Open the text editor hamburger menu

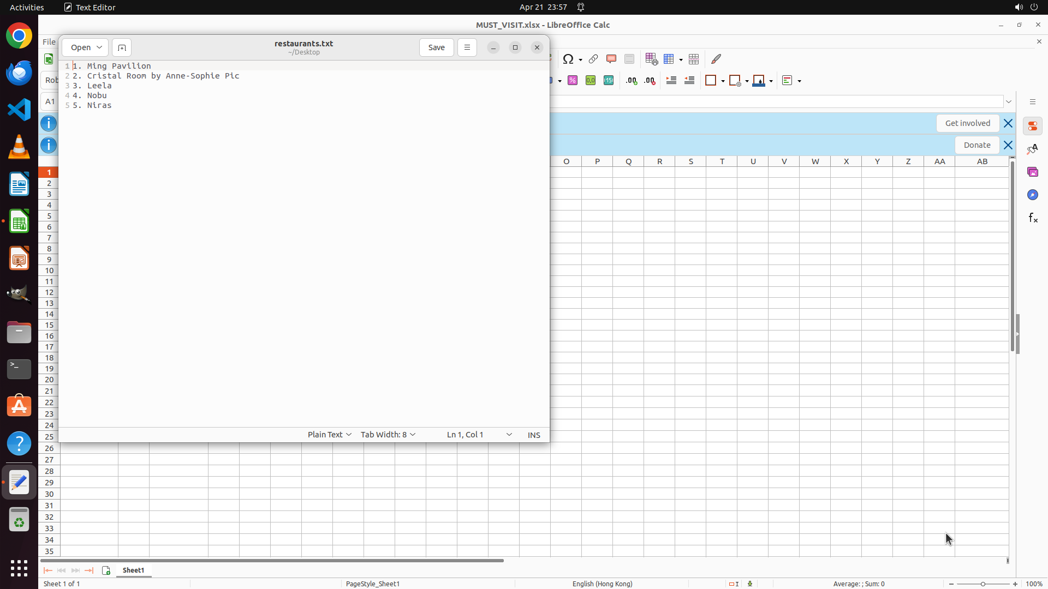pyautogui.click(x=467, y=47)
